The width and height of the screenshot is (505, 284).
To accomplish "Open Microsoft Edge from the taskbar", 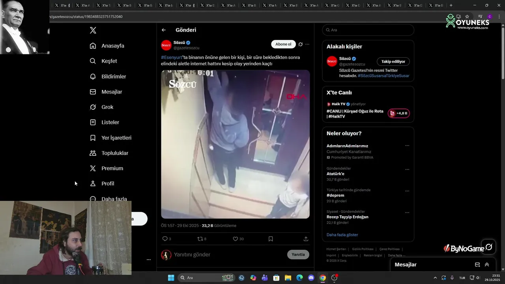I will click(299, 278).
